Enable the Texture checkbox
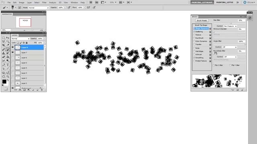 (194, 35)
